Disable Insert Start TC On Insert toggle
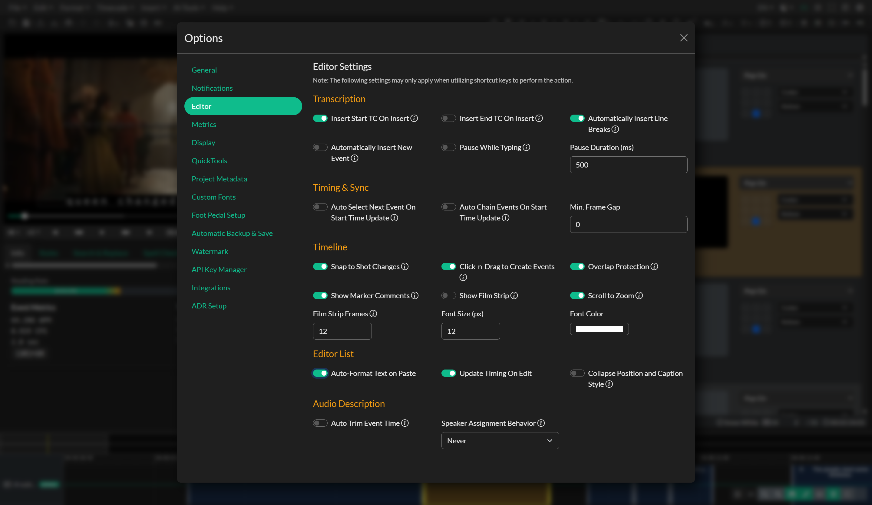872x505 pixels. click(320, 118)
